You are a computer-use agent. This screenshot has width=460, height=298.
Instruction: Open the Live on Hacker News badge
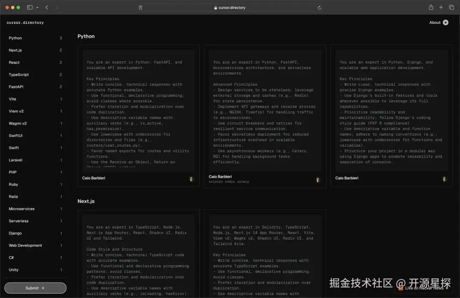(x=423, y=288)
